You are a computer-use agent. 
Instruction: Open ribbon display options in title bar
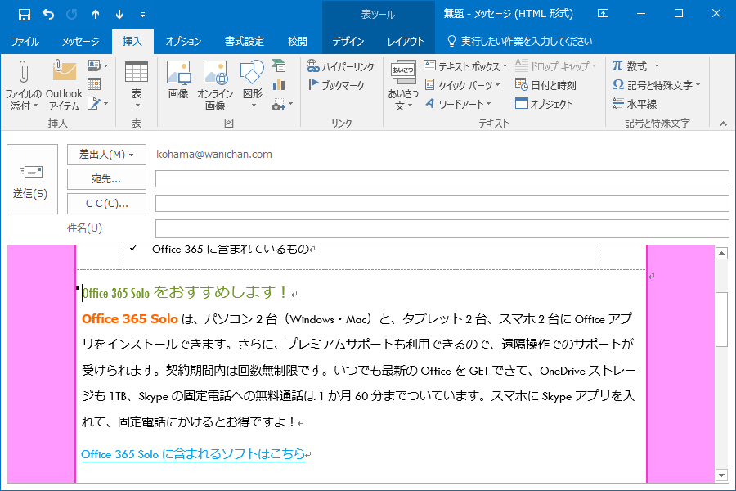(x=603, y=14)
